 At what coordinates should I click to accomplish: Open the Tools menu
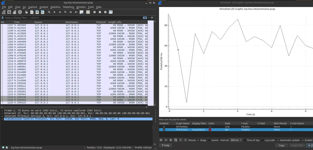[x=91, y=7]
